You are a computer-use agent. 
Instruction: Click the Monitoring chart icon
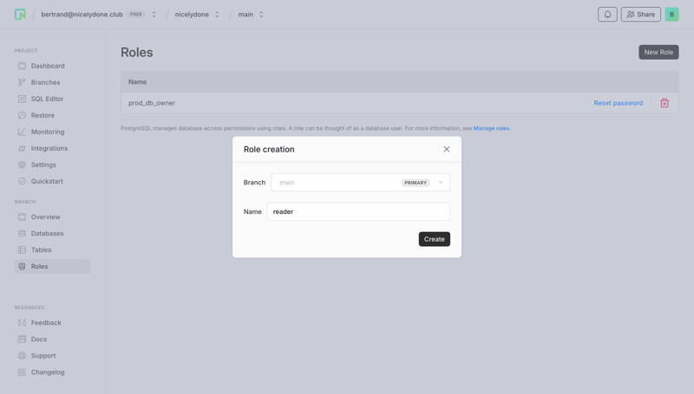pos(22,132)
